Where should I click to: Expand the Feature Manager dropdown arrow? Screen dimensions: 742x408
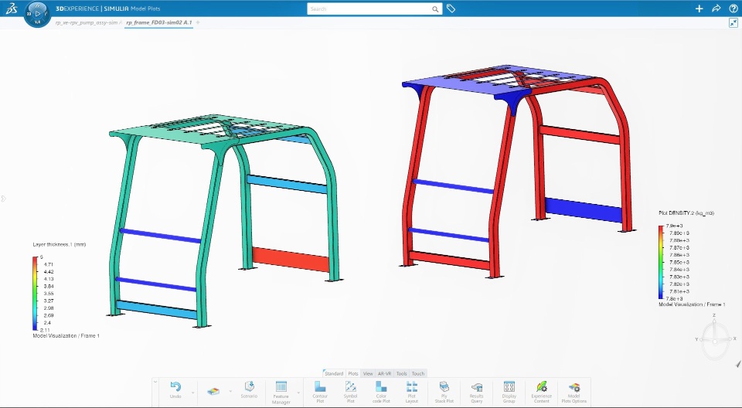pyautogui.click(x=298, y=393)
